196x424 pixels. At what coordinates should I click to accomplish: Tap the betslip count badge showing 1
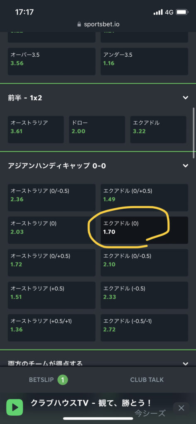point(63,380)
